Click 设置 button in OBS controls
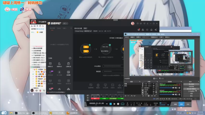 coord(191,94)
